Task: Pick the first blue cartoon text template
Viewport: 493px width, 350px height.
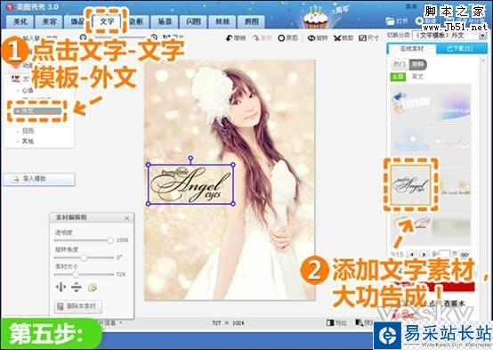Action: pos(410,105)
